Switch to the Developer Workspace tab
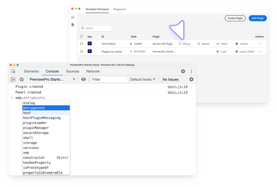Viewport: 277px width, 187px height. tap(97, 9)
